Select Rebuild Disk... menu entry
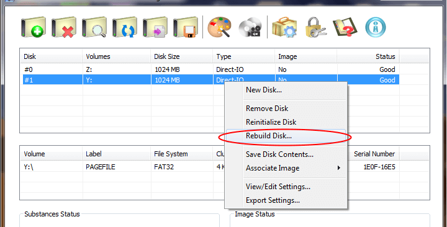Screen dimensions: 447x227 [x=286, y=136]
